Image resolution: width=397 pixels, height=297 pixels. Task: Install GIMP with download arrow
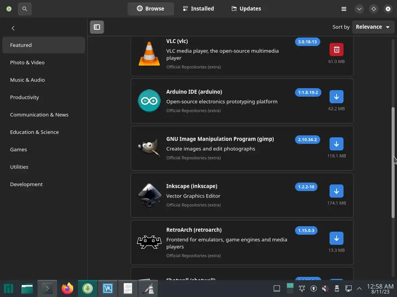click(336, 144)
